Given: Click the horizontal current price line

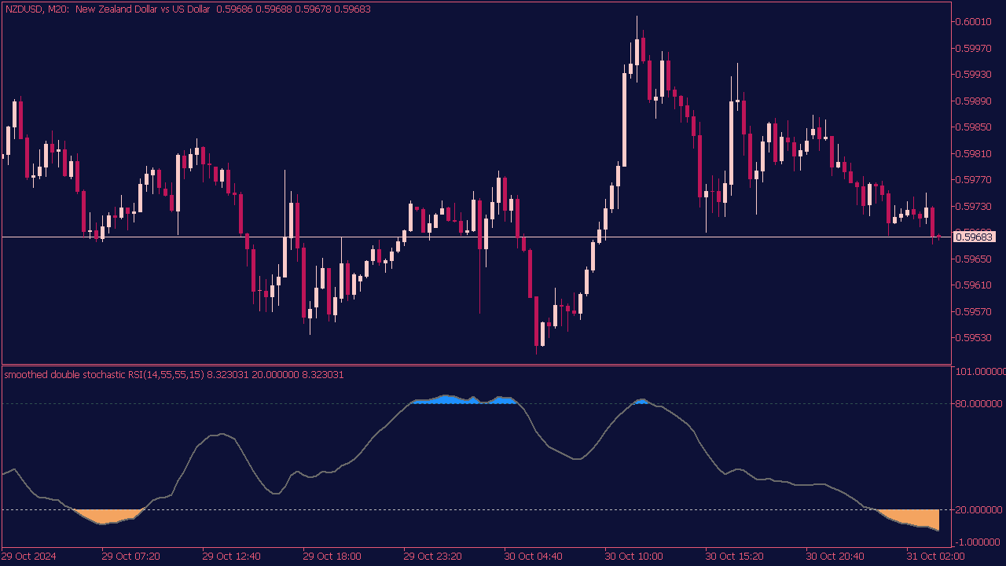Looking at the screenshot, I should pyautogui.click(x=475, y=237).
